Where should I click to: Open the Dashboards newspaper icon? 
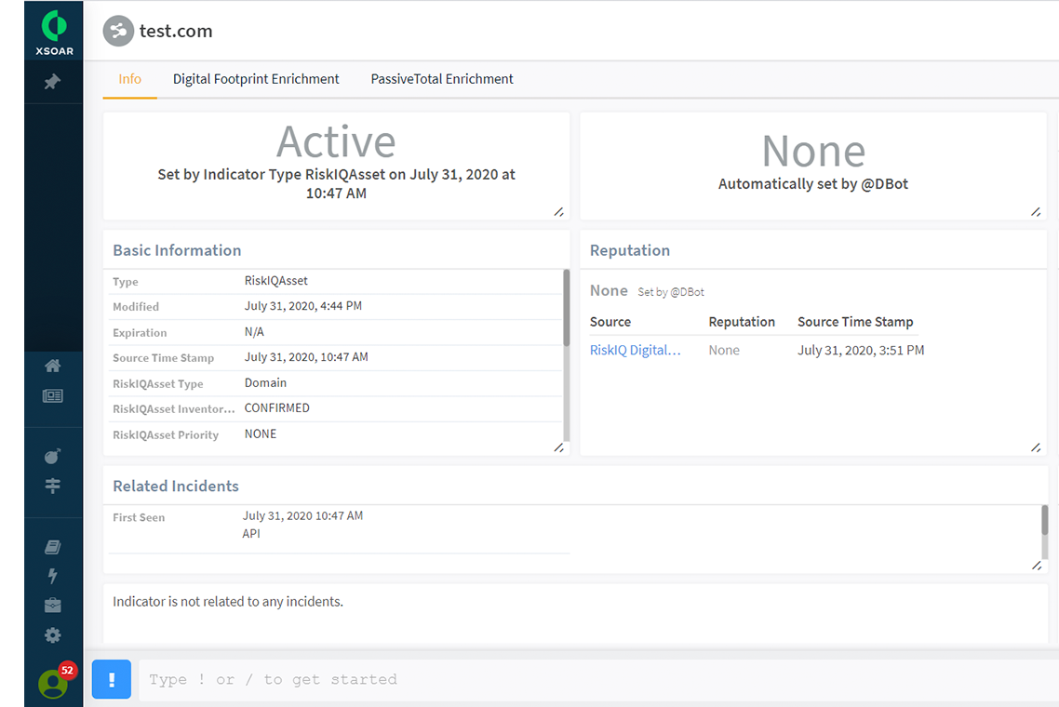pos(53,395)
